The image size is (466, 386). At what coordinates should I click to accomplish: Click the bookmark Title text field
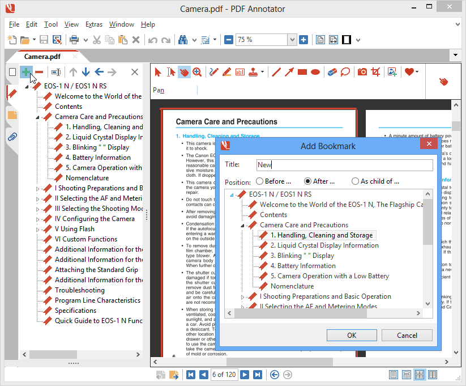pos(344,165)
